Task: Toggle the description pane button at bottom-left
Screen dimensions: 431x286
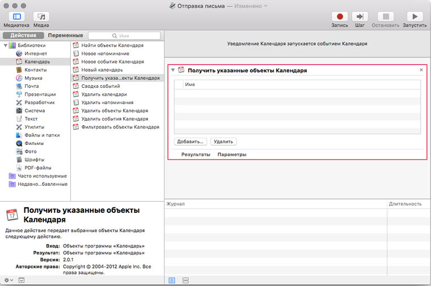Action: point(22,280)
